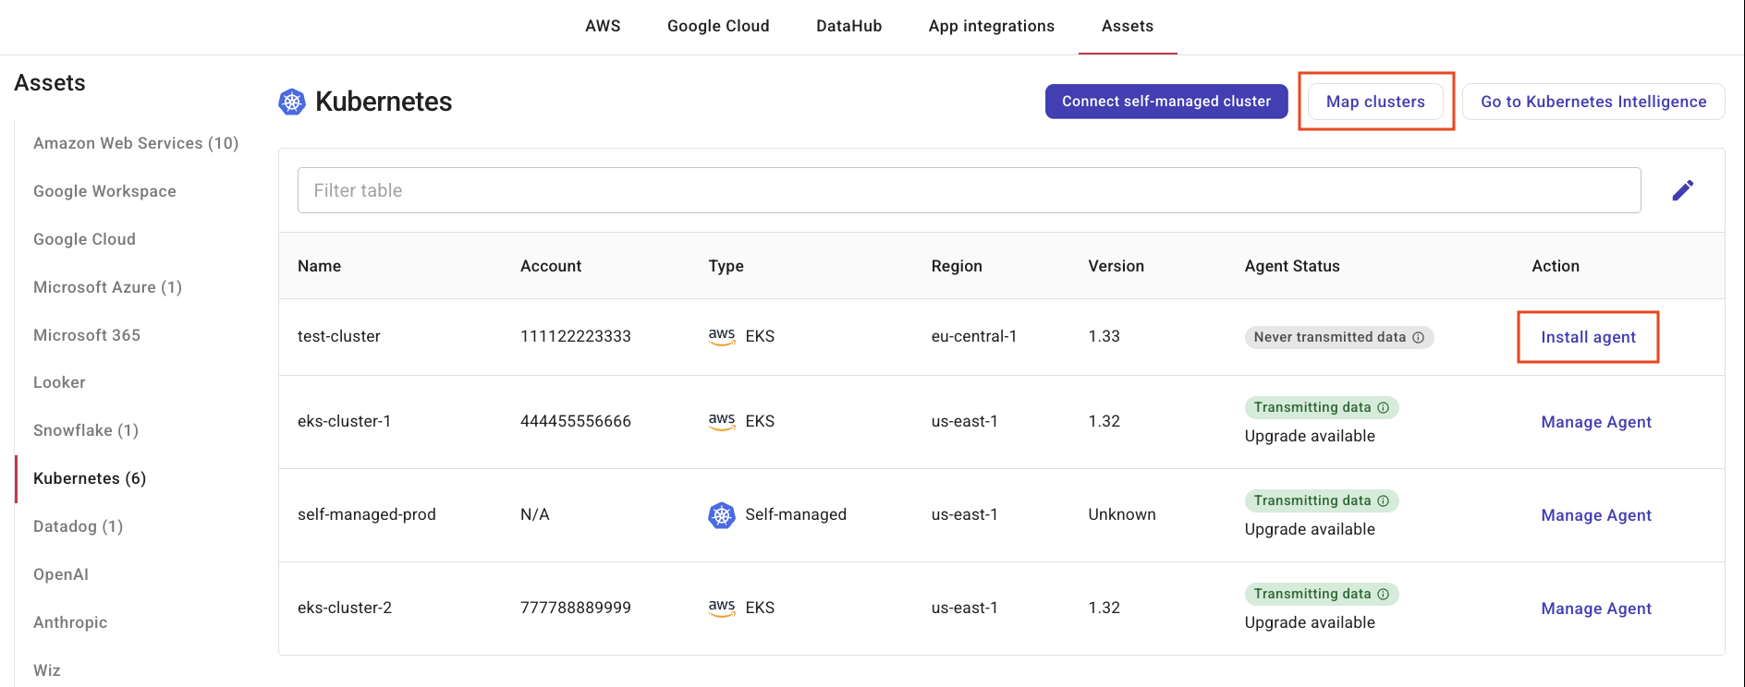The width and height of the screenshot is (1745, 687).
Task: Click the Agent Status column header
Action: pos(1292,266)
